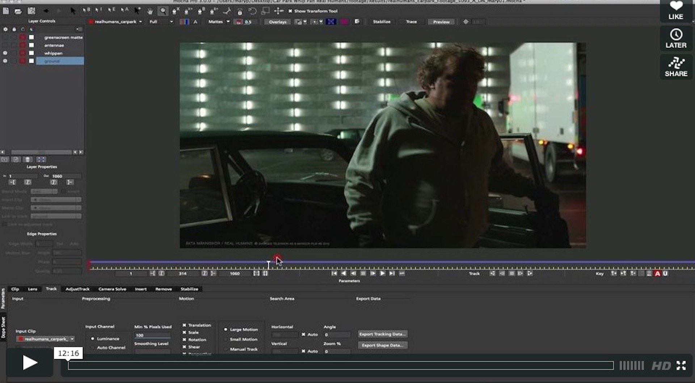Select the Auto Channel radio option
The height and width of the screenshot is (383, 695).
[x=93, y=348]
